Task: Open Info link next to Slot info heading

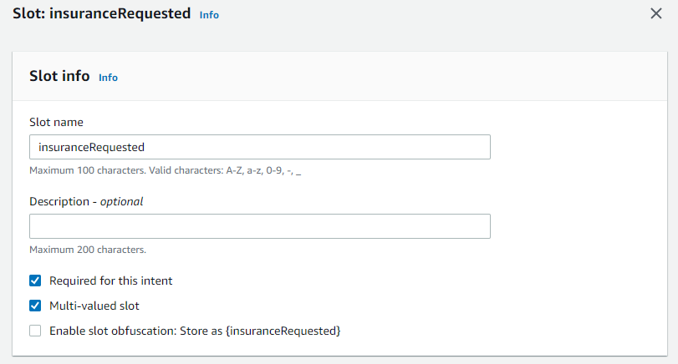Action: click(x=108, y=78)
